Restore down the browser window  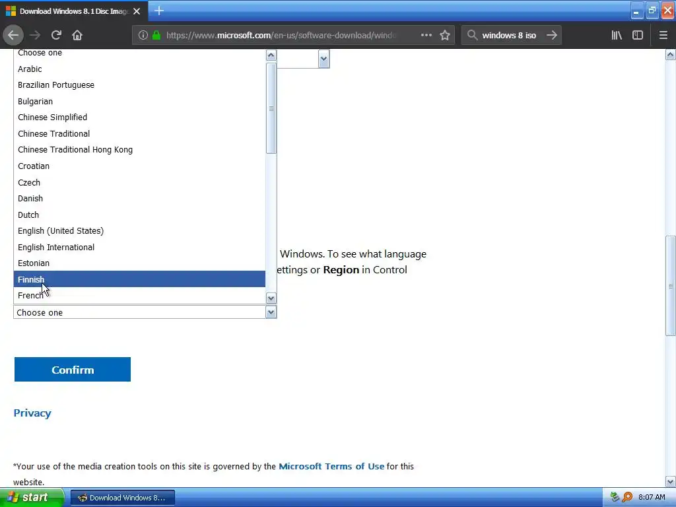(652, 11)
